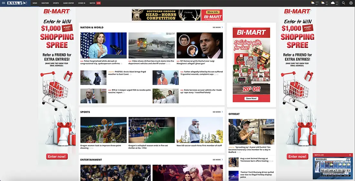Read father allegedly killed headline
The width and height of the screenshot is (355, 181).
click(201, 73)
